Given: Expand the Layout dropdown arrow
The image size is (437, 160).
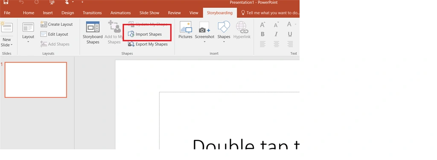Looking at the screenshot, I should click(28, 42).
